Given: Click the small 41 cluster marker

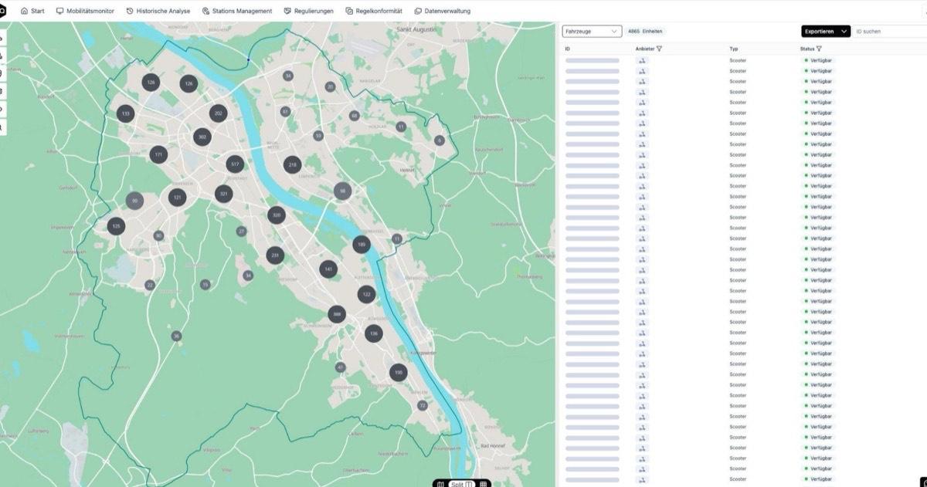Looking at the screenshot, I should 341,367.
